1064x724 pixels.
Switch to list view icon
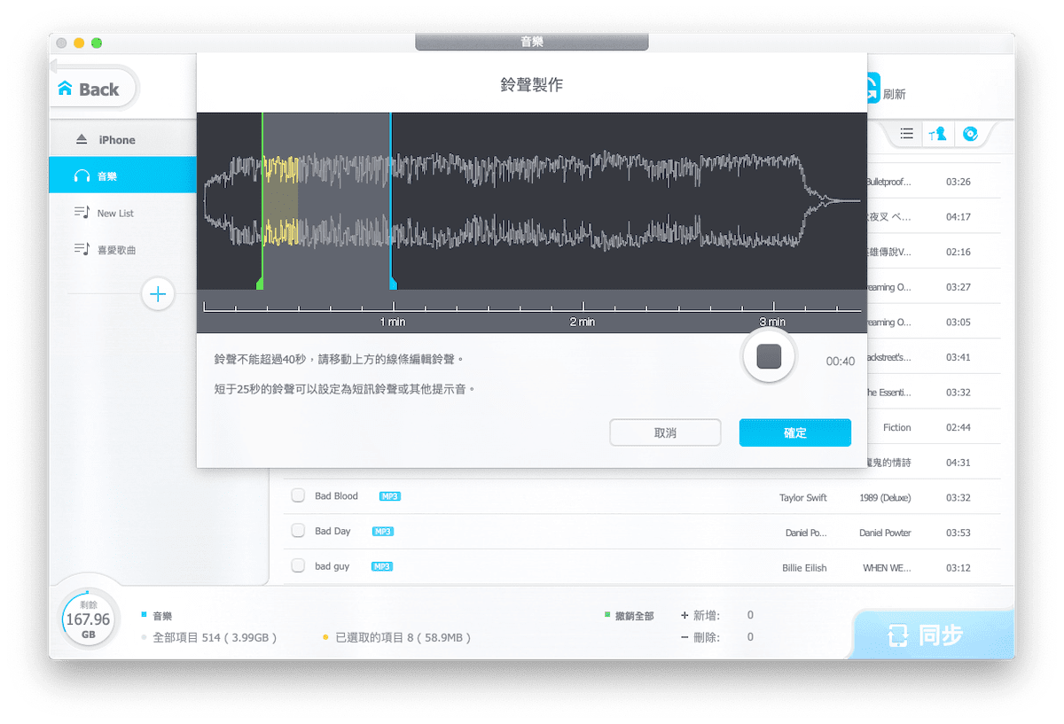[906, 134]
